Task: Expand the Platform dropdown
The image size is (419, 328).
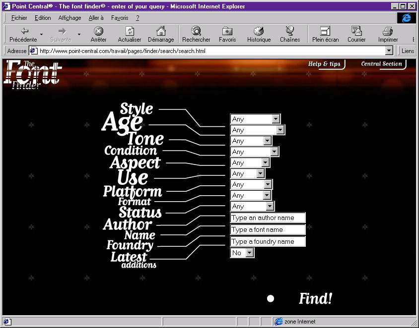Action: 251,184
